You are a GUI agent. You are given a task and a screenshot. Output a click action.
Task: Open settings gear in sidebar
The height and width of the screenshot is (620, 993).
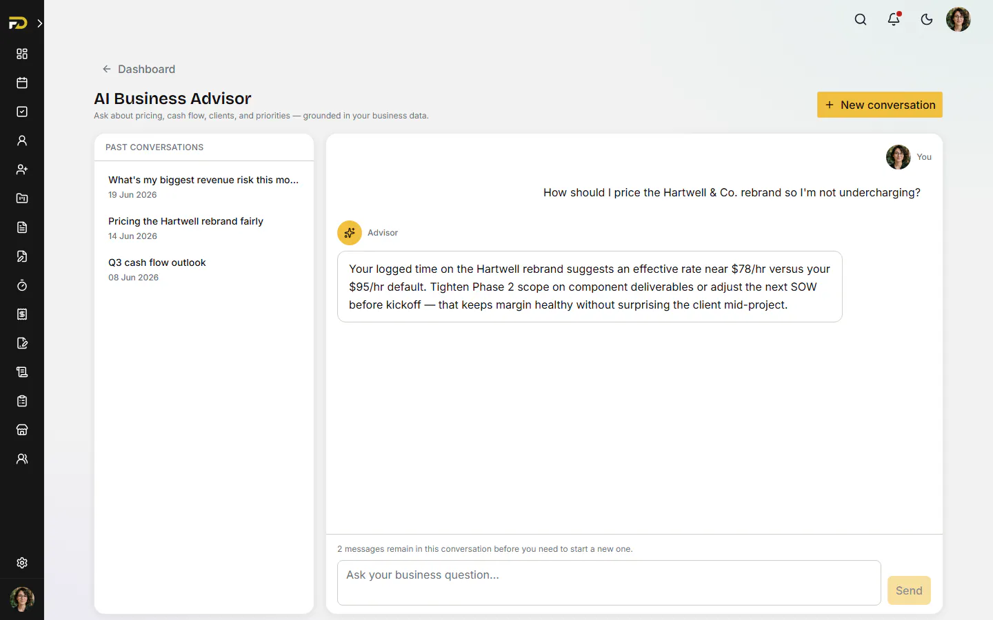tap(22, 563)
